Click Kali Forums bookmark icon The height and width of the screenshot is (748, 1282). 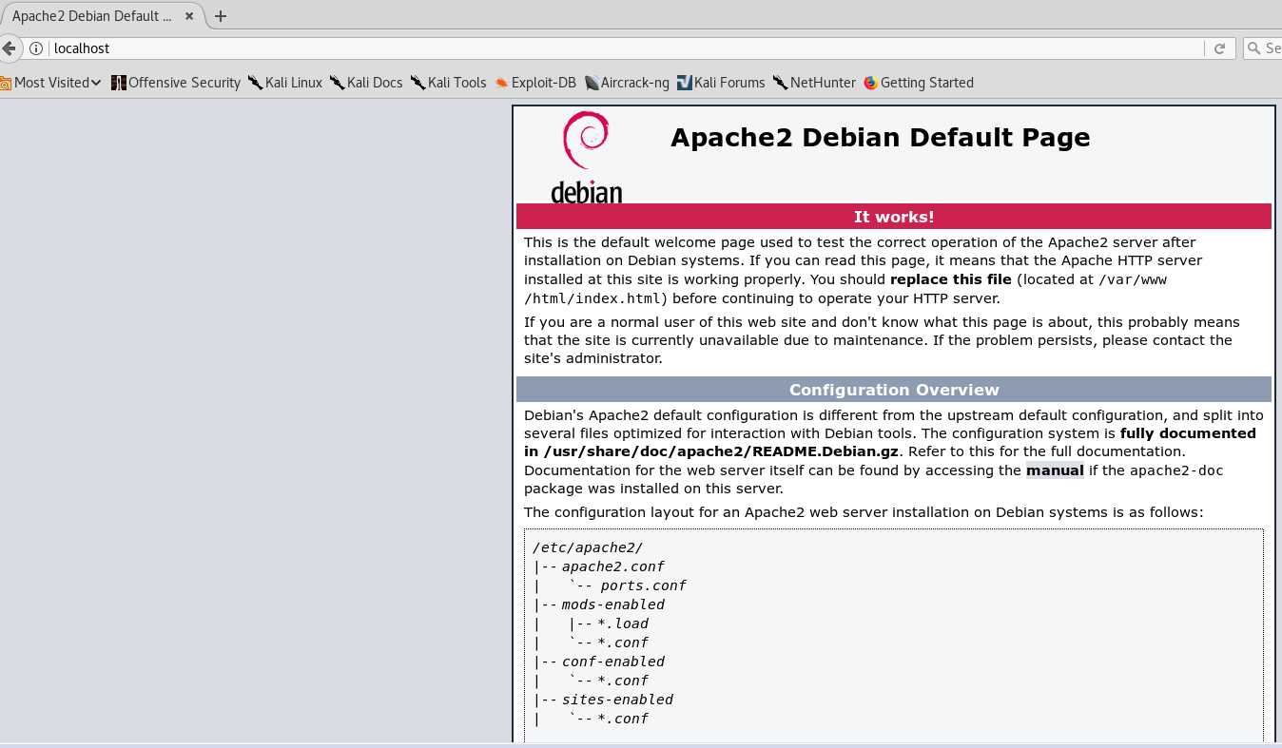tap(685, 83)
